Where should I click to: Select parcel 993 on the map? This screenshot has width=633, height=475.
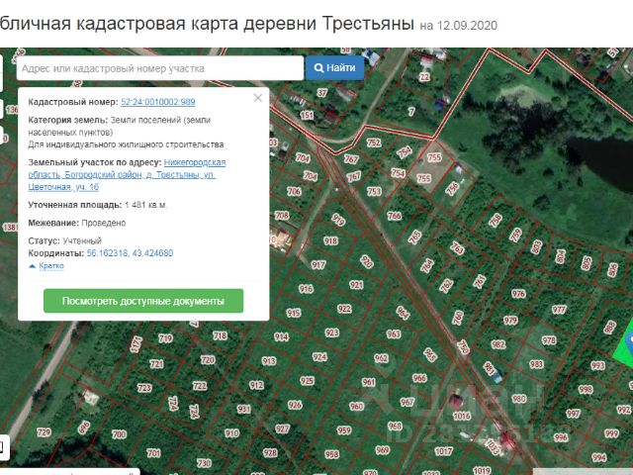pos(597,365)
